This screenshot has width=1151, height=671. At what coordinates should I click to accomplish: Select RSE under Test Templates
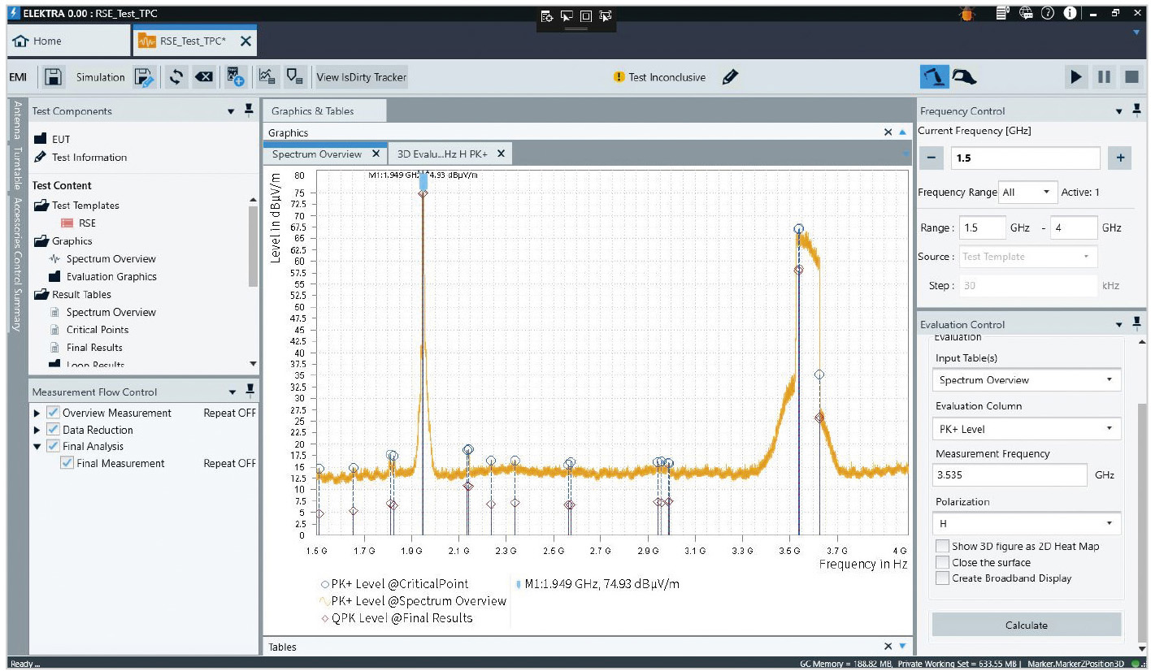click(x=87, y=223)
